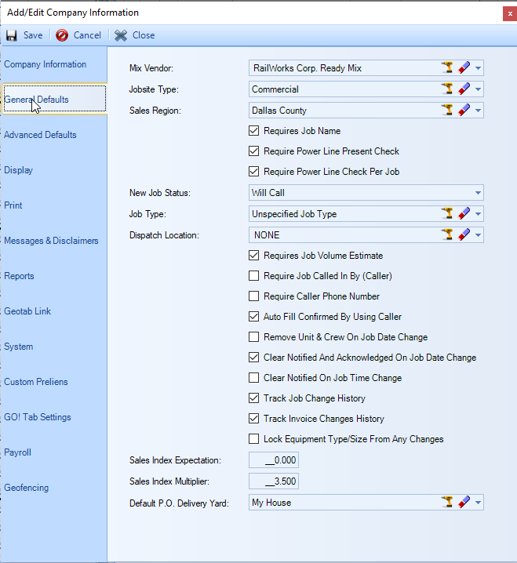517x563 pixels.
Task: Expand Default P.O. Delivery Yard dropdown
Action: (x=477, y=502)
